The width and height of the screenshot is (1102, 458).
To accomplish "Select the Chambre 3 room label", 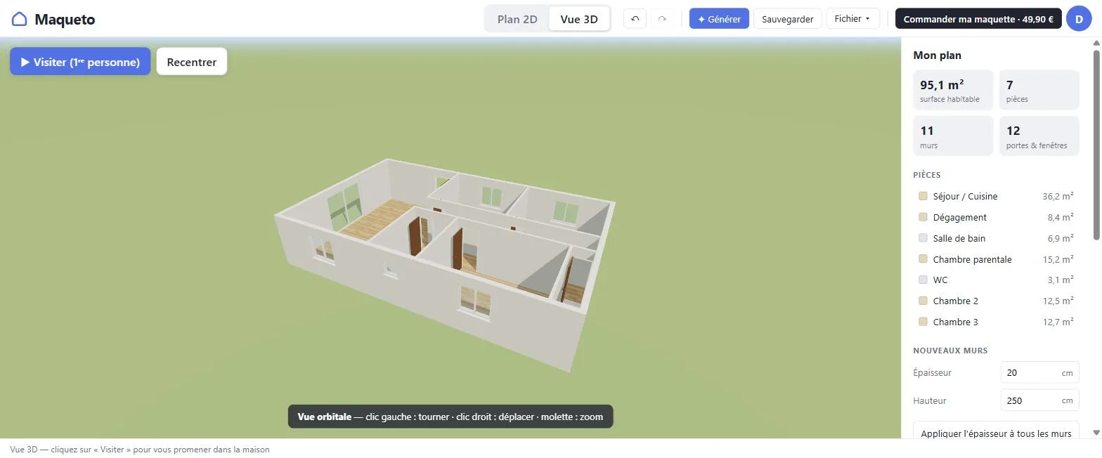I will [955, 322].
